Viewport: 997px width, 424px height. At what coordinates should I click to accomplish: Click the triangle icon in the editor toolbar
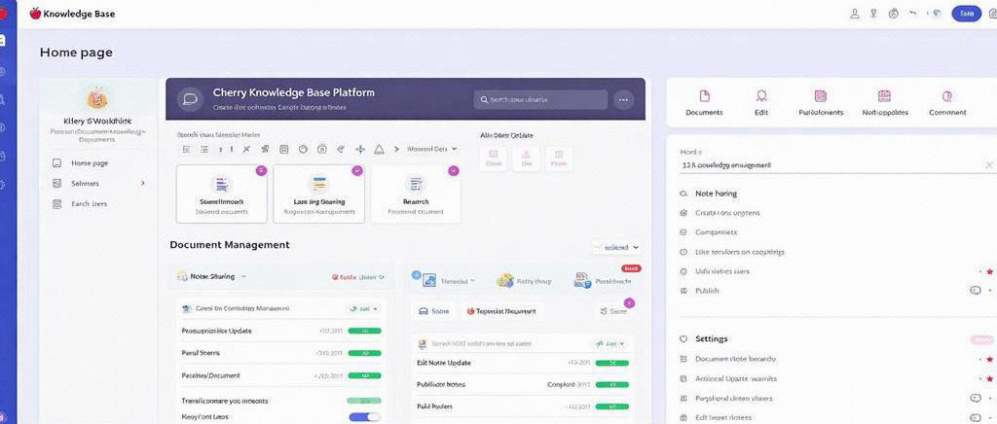pos(379,149)
